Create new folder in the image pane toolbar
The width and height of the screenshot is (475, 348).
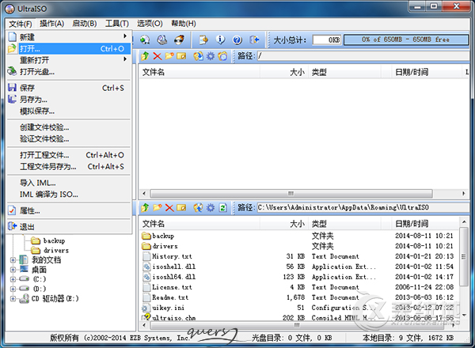[169, 56]
